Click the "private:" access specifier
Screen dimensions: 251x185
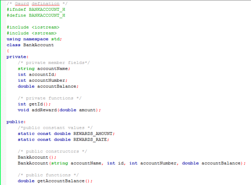pyautogui.click(x=17, y=57)
